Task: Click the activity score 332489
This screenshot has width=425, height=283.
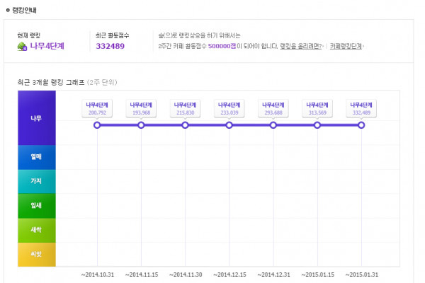Action: click(110, 46)
